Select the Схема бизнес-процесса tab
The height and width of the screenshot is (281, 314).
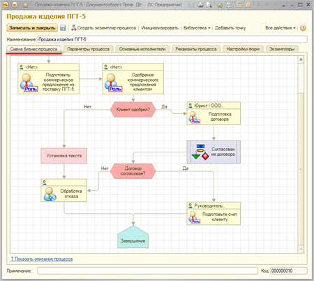(33, 49)
